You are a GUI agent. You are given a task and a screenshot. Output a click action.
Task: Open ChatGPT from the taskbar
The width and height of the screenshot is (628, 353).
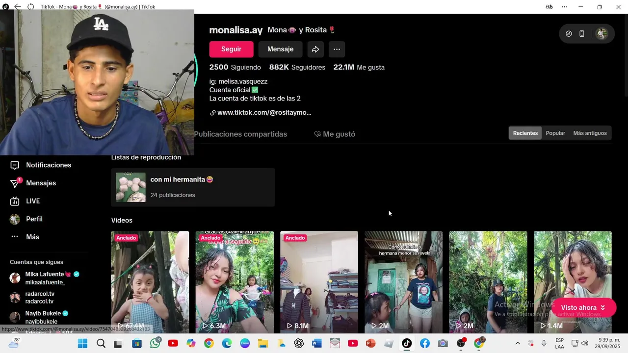[x=299, y=344]
